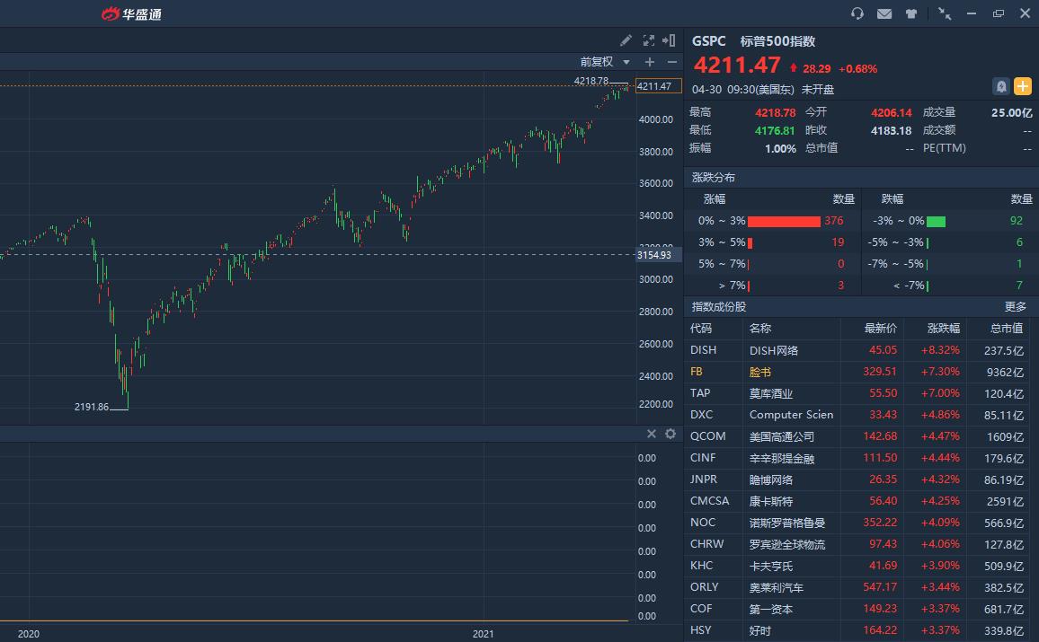Screen dimensions: 1039x642
Task: Click the 振幅 1.00% value
Action: click(780, 148)
